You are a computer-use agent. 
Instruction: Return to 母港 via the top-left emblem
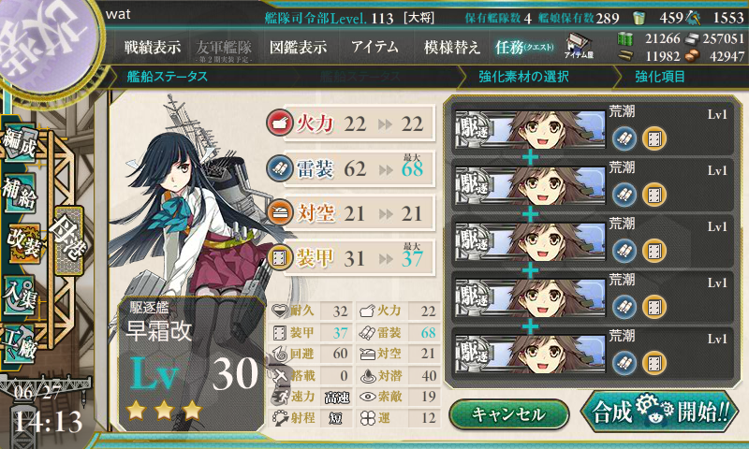[45, 45]
